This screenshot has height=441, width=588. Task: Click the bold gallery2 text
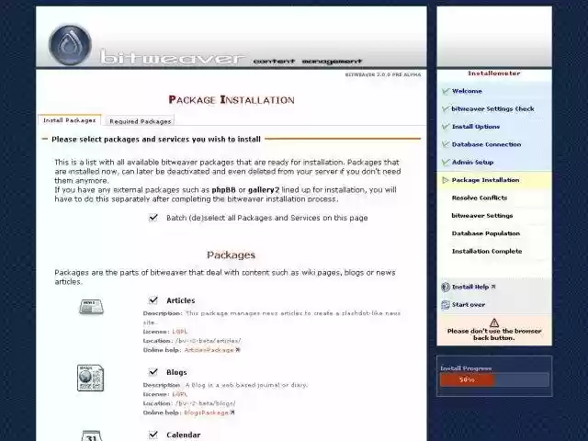pyautogui.click(x=264, y=190)
